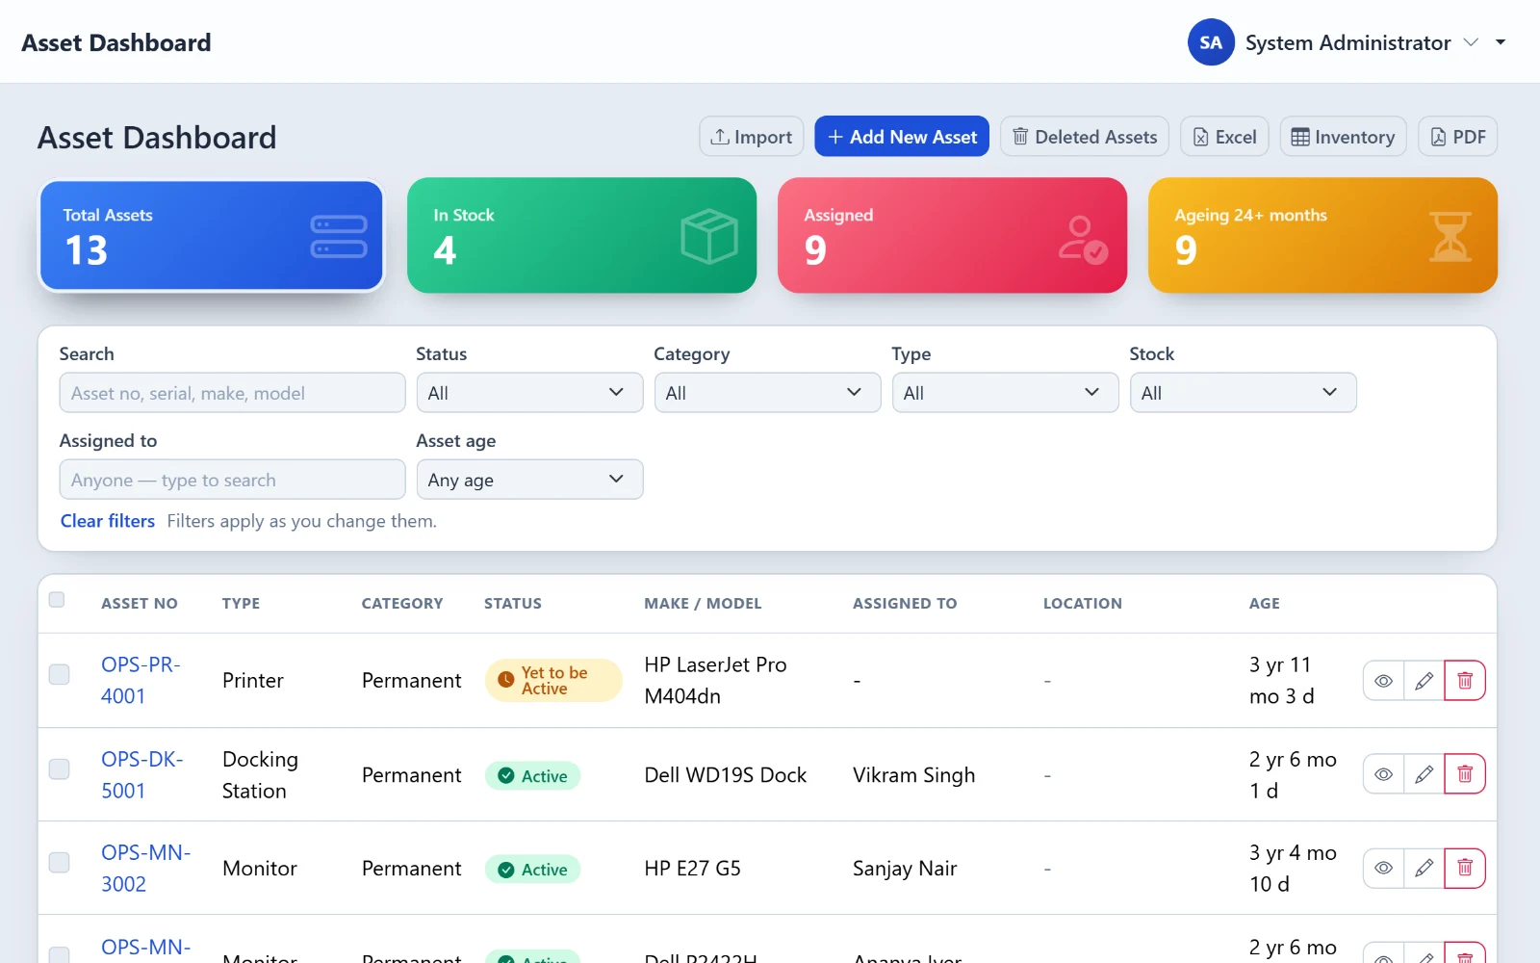Viewport: 1540px width, 963px height.
Task: Open asset OPS-PR-4001 link
Action: pos(141,680)
